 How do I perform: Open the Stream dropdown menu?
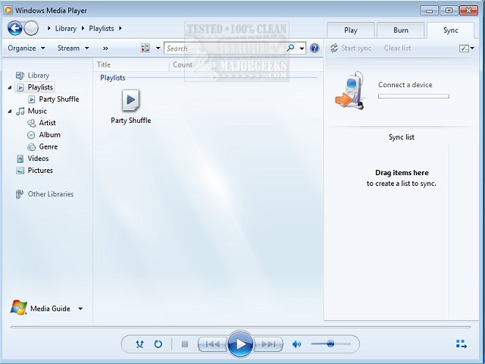click(74, 48)
